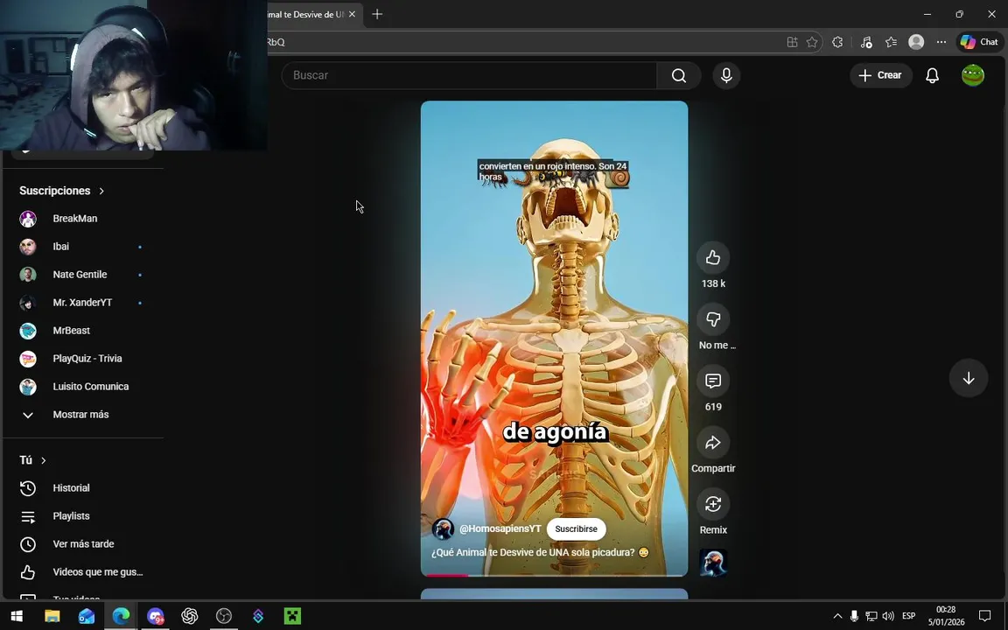The image size is (1008, 630).
Task: Start voice search with microphone icon
Action: [726, 75]
